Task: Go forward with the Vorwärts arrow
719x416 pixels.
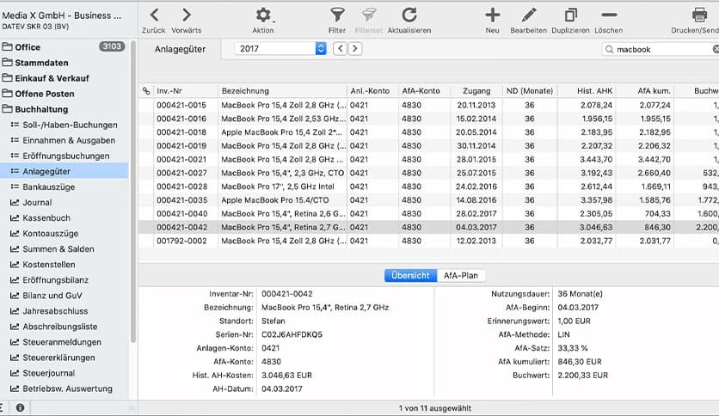Action: [x=186, y=15]
